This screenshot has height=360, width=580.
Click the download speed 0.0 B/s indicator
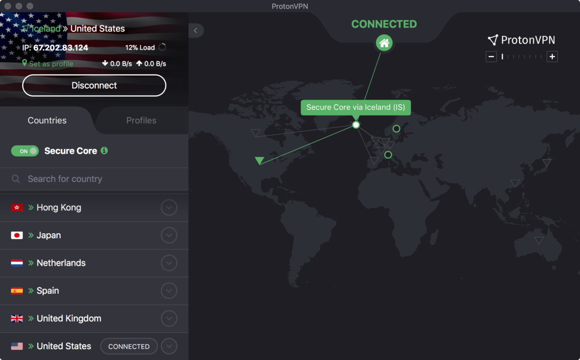tap(117, 63)
